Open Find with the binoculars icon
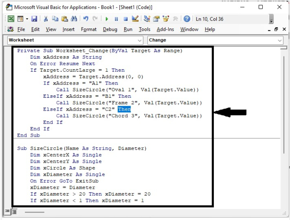This screenshot has height=220, width=290. 74,19
